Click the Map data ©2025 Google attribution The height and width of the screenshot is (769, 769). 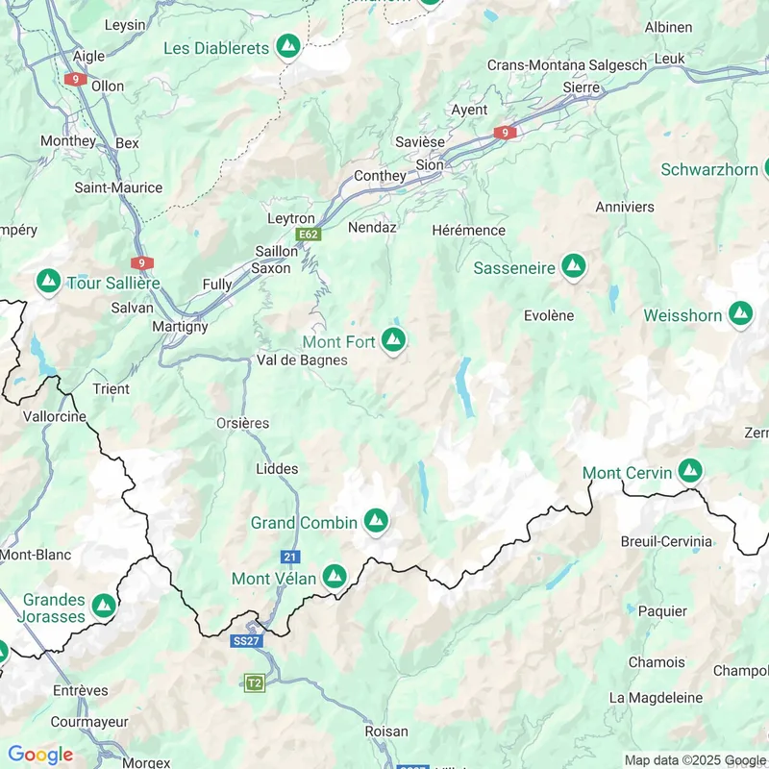coord(696,760)
